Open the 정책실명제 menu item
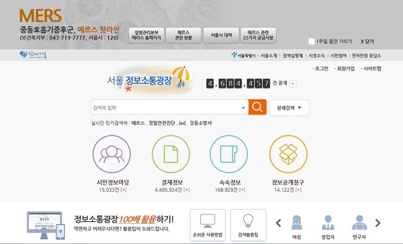Screen dimensions: 403x244 (x=293, y=56)
